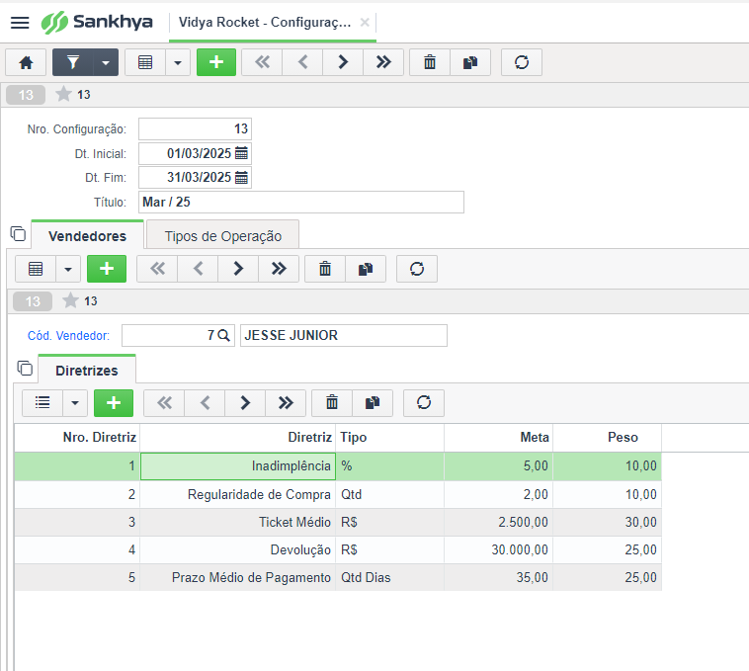Delete the selected diretriz
This screenshot has width=749, height=671.
332,403
